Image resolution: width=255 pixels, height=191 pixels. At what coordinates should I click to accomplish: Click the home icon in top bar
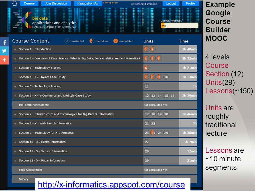point(15,3)
